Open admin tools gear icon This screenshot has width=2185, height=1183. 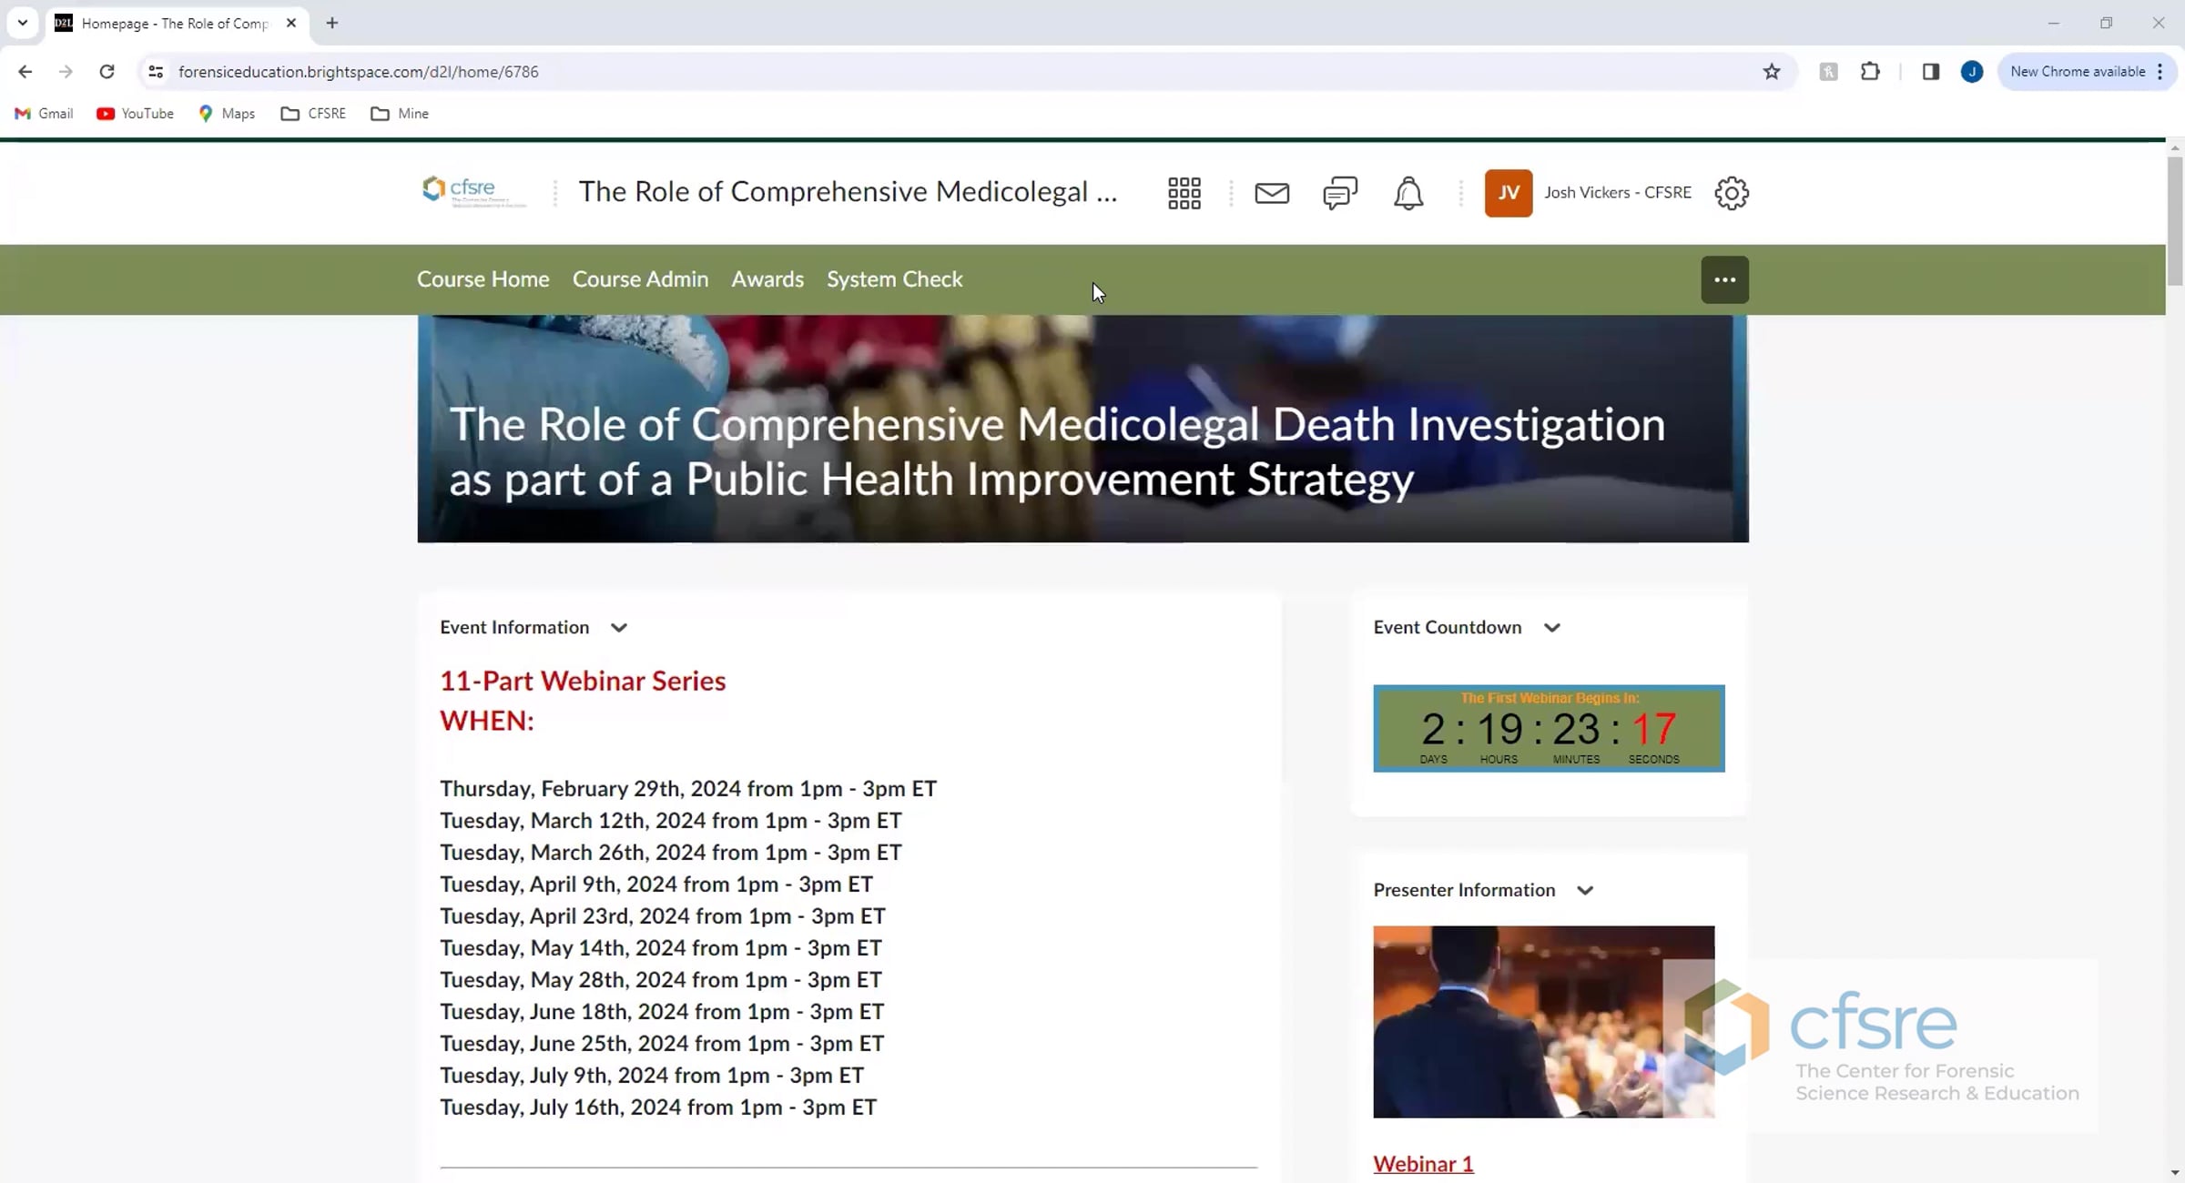(x=1731, y=193)
